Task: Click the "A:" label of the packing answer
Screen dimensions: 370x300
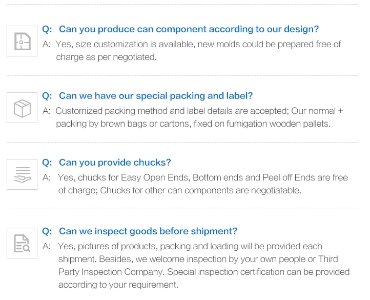Action: (x=47, y=111)
